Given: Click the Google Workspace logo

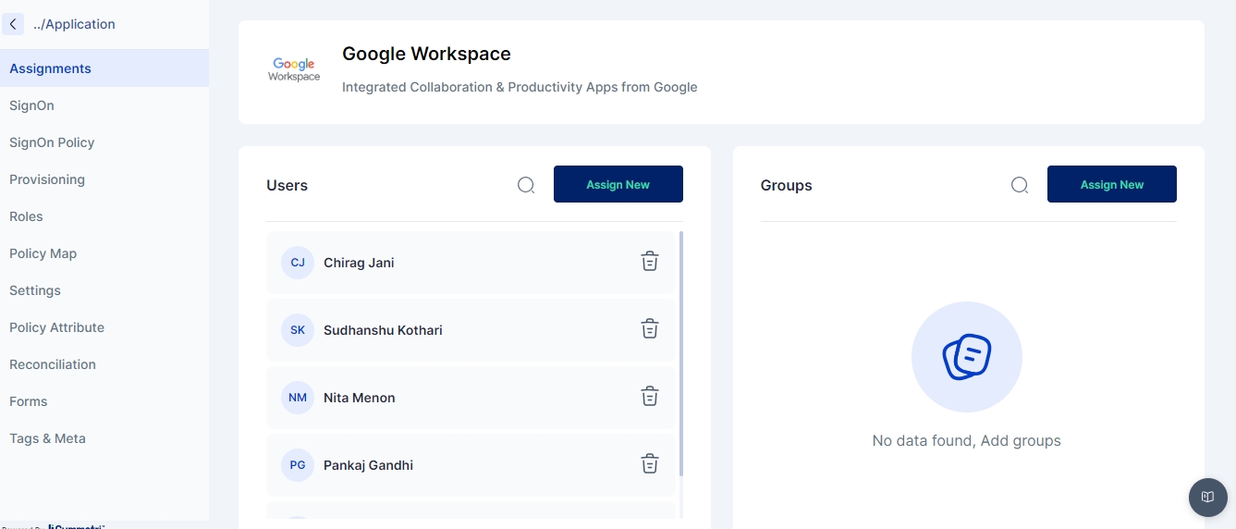Looking at the screenshot, I should click(294, 70).
